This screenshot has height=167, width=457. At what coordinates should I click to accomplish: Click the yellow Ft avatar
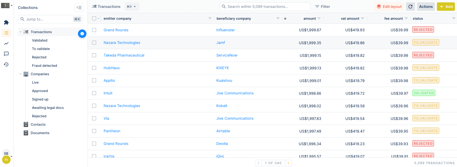click(x=6, y=160)
